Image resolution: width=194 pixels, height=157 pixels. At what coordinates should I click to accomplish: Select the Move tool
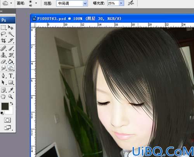(11, 28)
